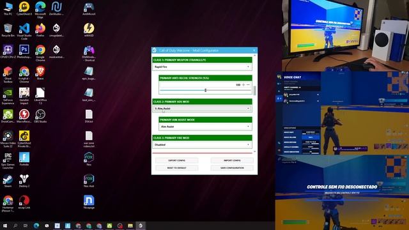Screen dimensions: 409x230
Task: Increase anti recoil strength with plus button
Action: point(243,85)
